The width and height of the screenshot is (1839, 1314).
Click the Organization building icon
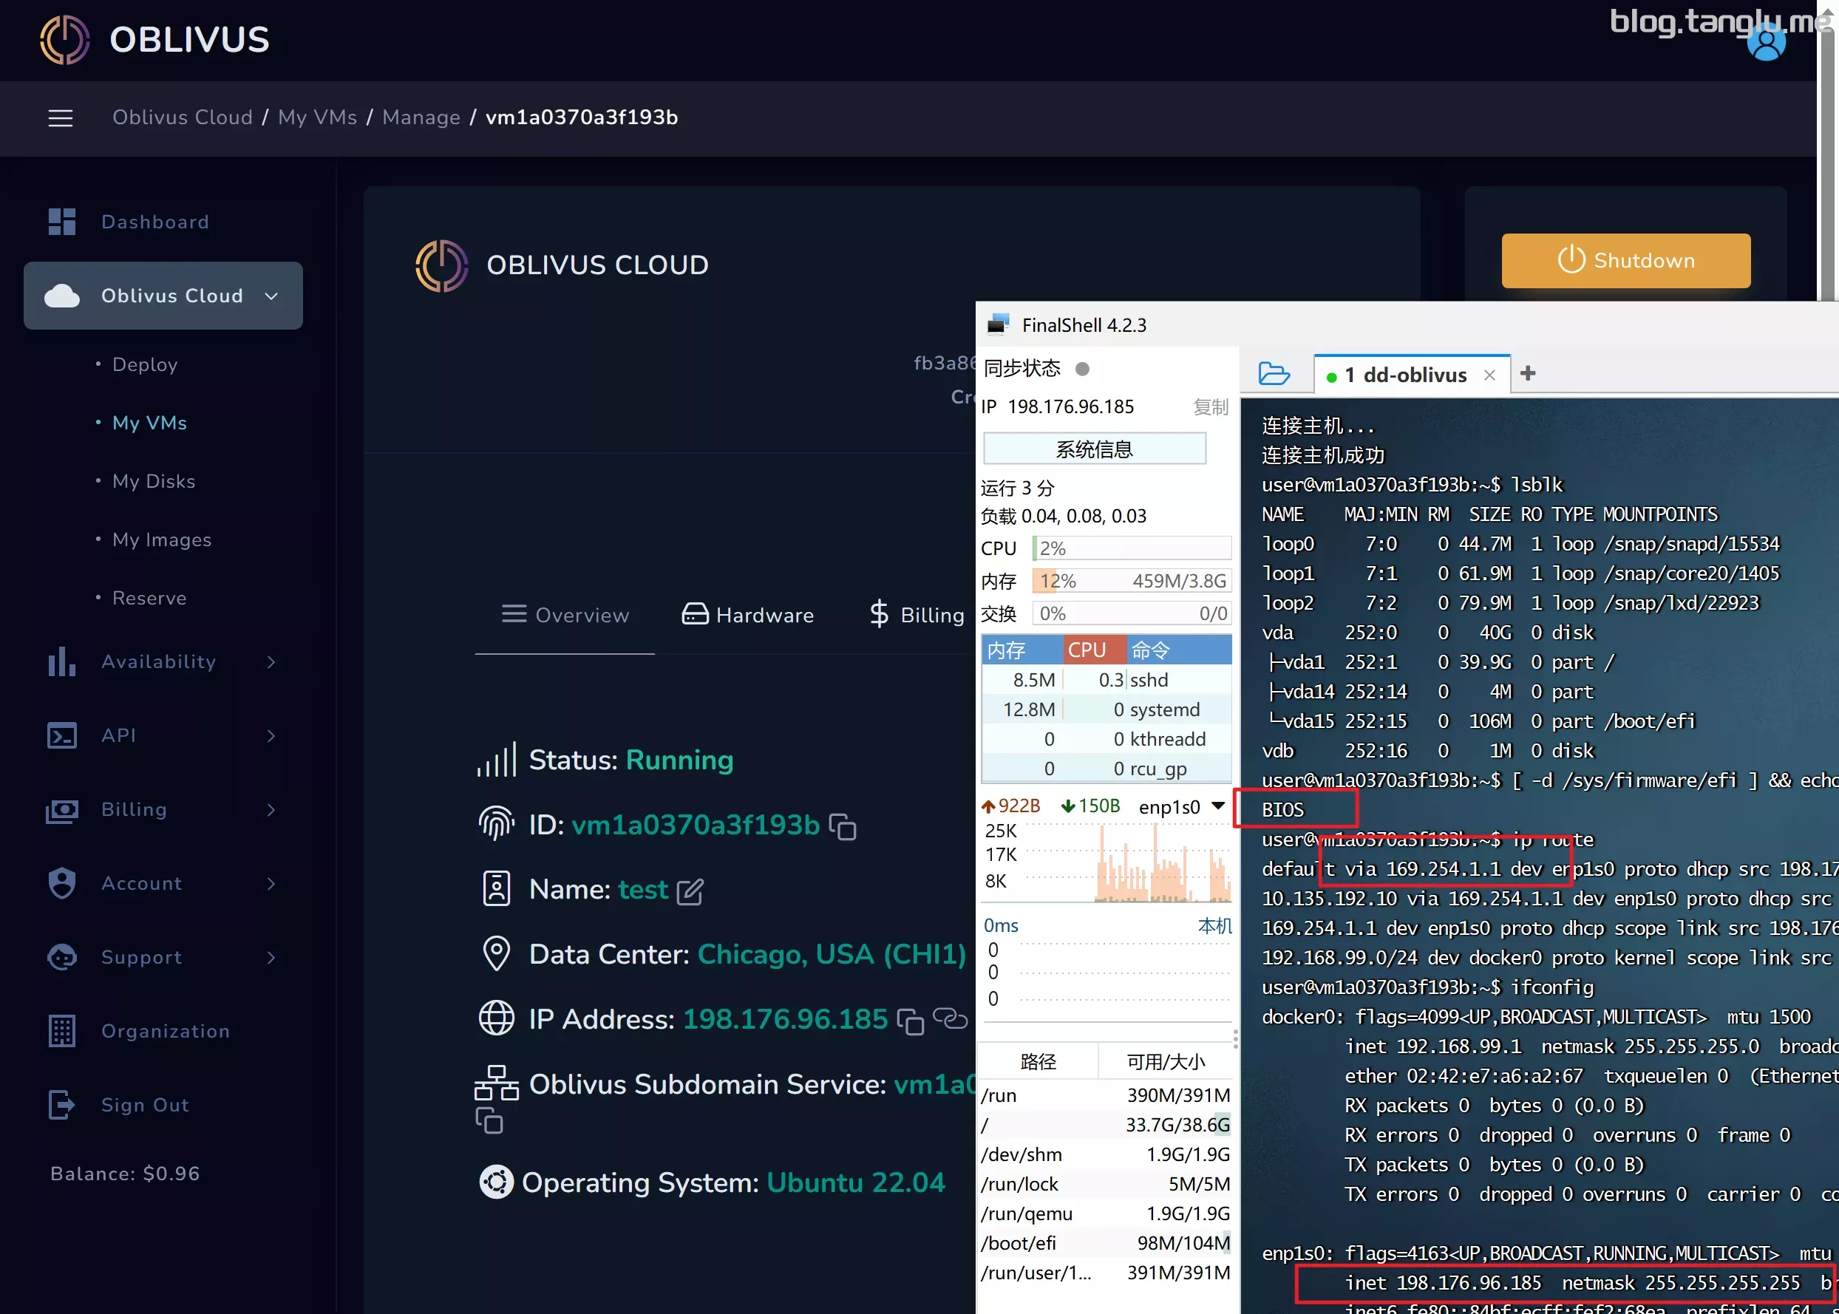tap(61, 1031)
